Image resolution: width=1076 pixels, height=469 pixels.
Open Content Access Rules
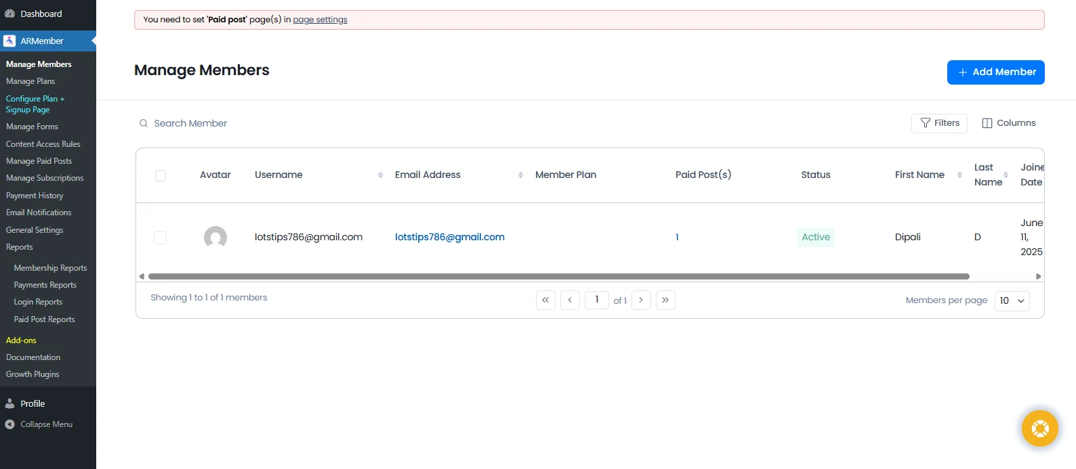click(x=43, y=144)
